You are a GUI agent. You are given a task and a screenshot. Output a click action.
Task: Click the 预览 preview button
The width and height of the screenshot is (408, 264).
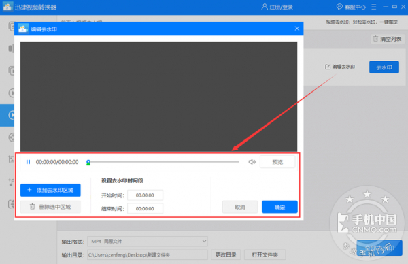coord(277,162)
